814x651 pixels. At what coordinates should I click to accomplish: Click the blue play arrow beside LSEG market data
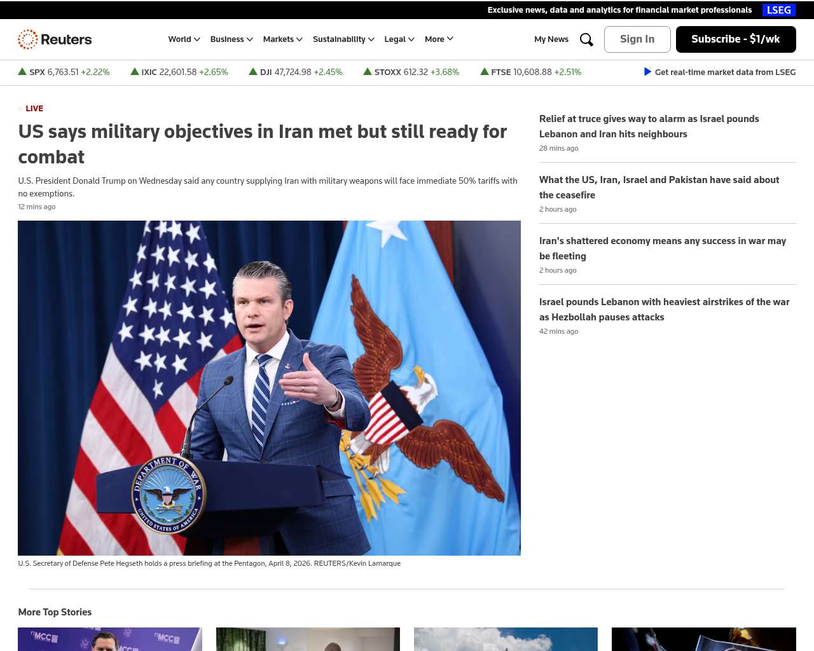tap(647, 72)
